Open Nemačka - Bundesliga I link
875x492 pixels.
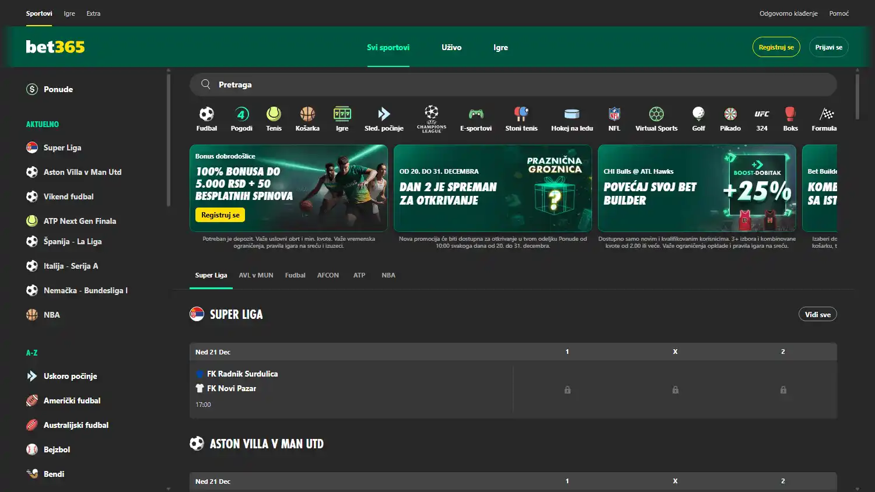point(85,290)
